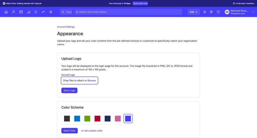Viewport: 257px width, 138px height.
Task: Open the People & Organizations icon
Action: 13,12
